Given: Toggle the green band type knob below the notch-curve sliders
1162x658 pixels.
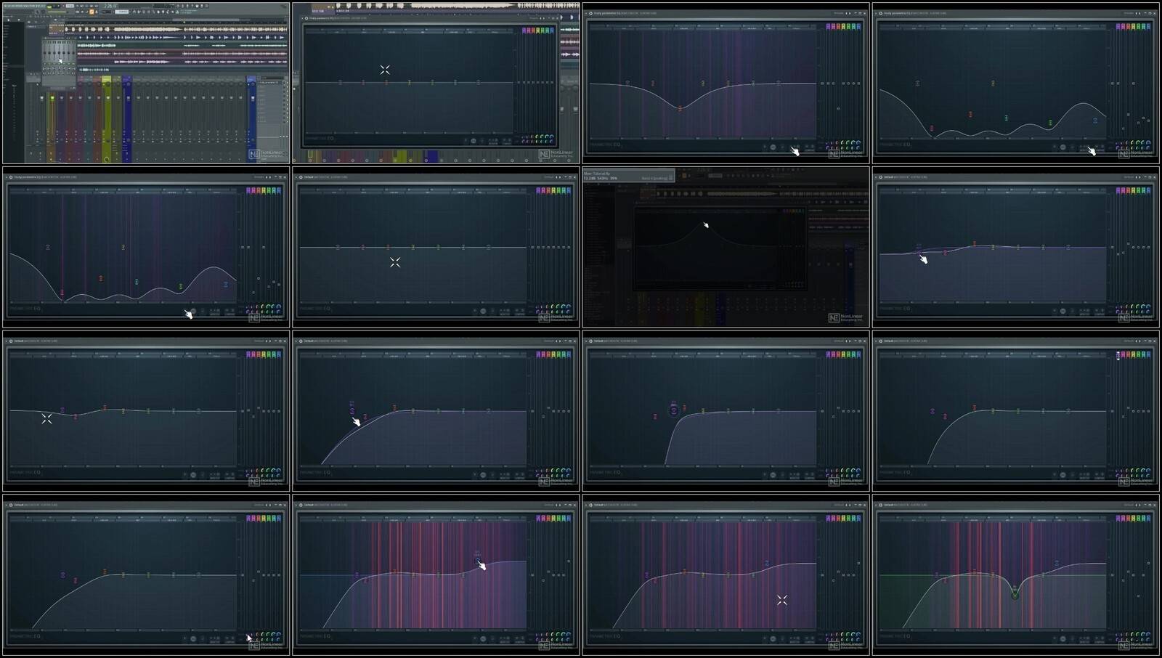Looking at the screenshot, I should point(1138,635).
